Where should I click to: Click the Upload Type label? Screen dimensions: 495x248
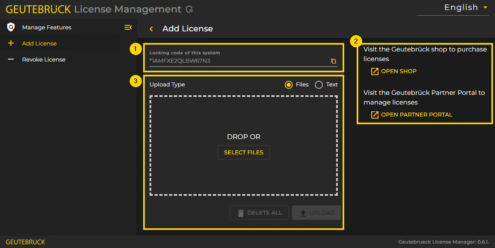tap(167, 84)
